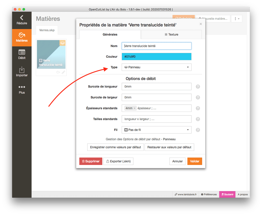Image resolution: width=262 pixels, height=215 pixels.
Task: Select the Verre translucide teinté material thumbnail
Action: point(51,54)
